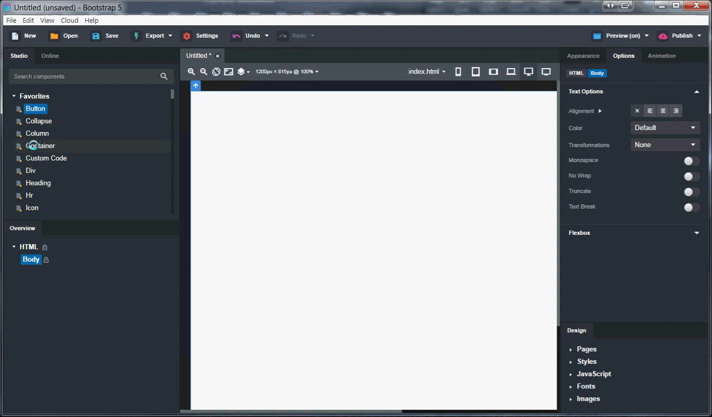
Task: Open the Cloud menu
Action: point(70,21)
